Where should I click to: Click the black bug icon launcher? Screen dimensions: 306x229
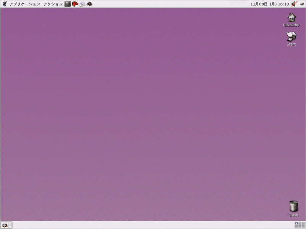(89, 4)
